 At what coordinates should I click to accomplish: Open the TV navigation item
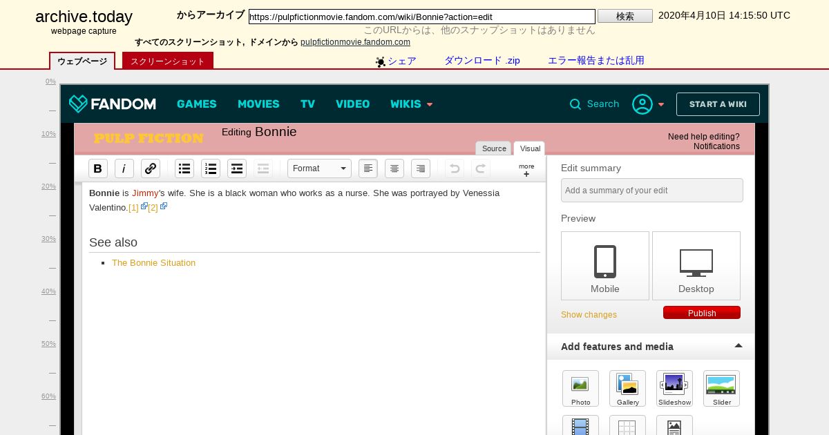[x=307, y=104]
